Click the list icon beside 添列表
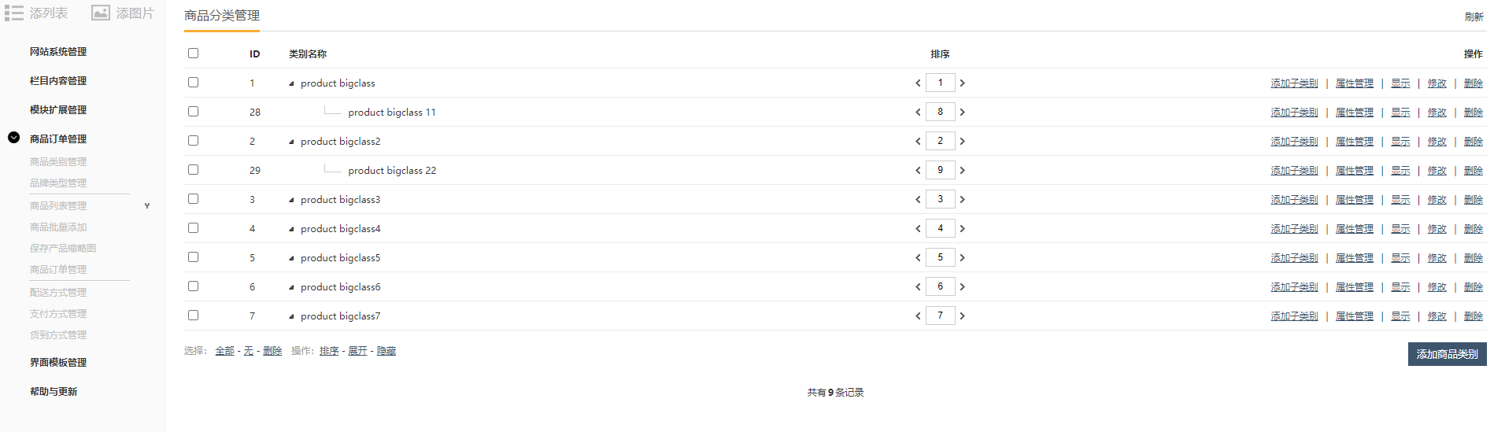The width and height of the screenshot is (1494, 432). pyautogui.click(x=13, y=13)
